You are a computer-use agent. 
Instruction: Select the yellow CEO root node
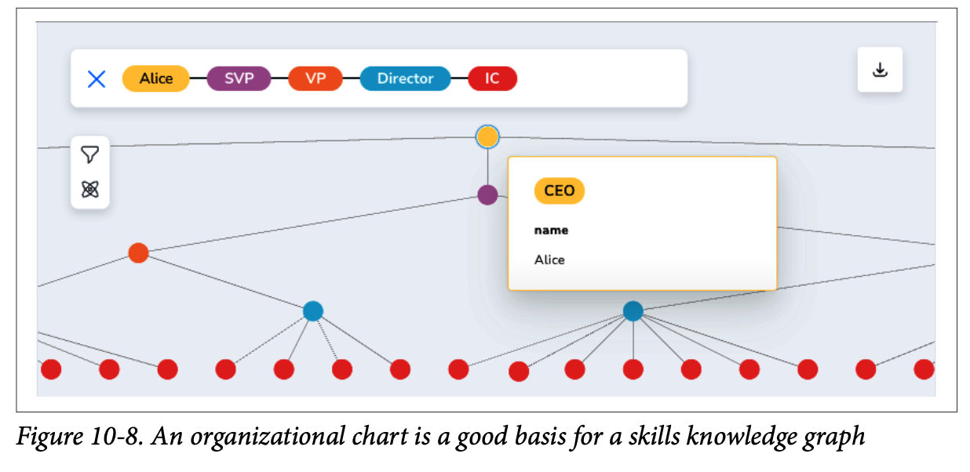click(487, 136)
